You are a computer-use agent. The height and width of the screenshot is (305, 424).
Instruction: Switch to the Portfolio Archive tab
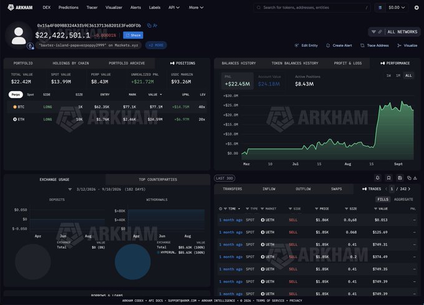[x=127, y=63]
